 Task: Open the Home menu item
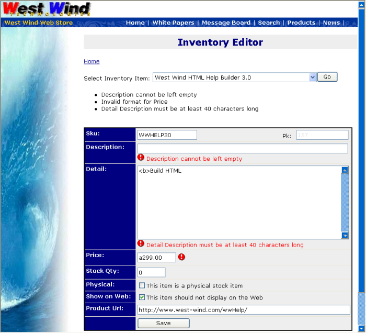pos(135,23)
